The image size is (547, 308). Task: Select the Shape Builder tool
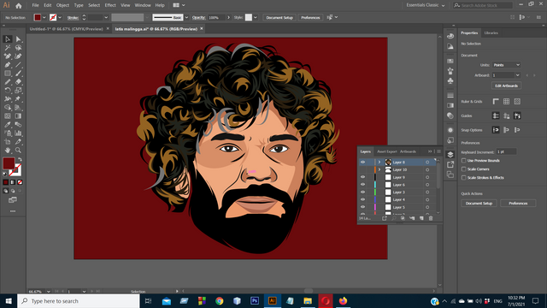click(8, 108)
